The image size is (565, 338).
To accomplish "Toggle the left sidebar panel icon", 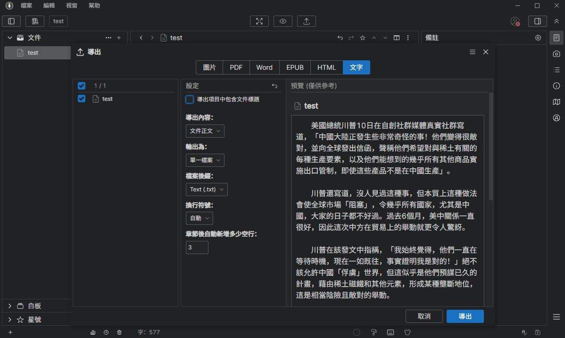I will point(11,21).
